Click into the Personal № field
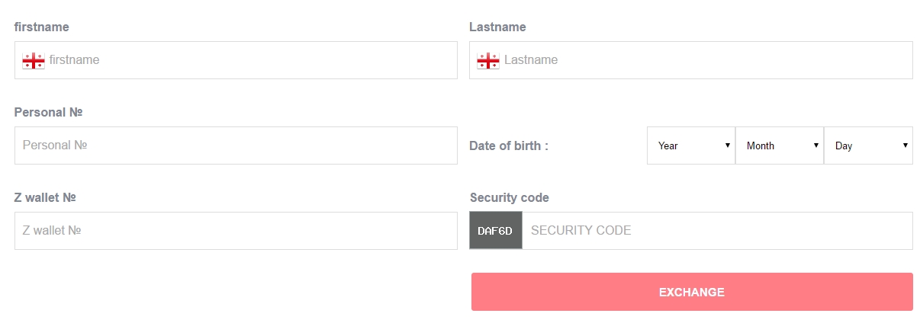Image resolution: width=920 pixels, height=323 pixels. tap(236, 146)
